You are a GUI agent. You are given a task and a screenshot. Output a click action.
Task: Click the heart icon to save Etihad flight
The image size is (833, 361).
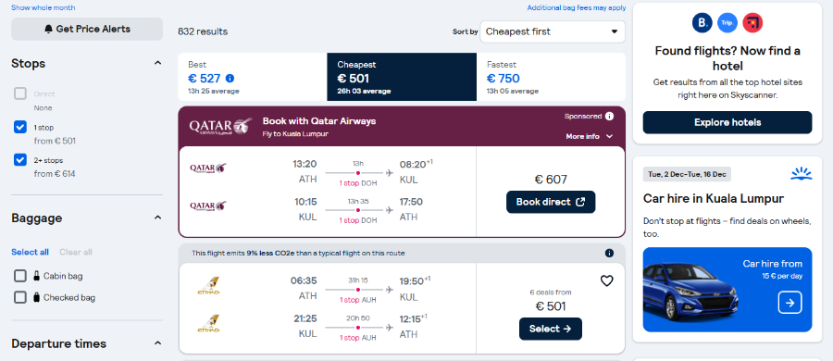pos(606,280)
